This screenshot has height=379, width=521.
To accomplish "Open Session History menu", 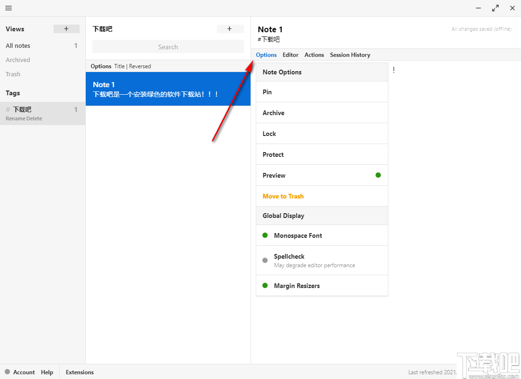I will pos(350,55).
